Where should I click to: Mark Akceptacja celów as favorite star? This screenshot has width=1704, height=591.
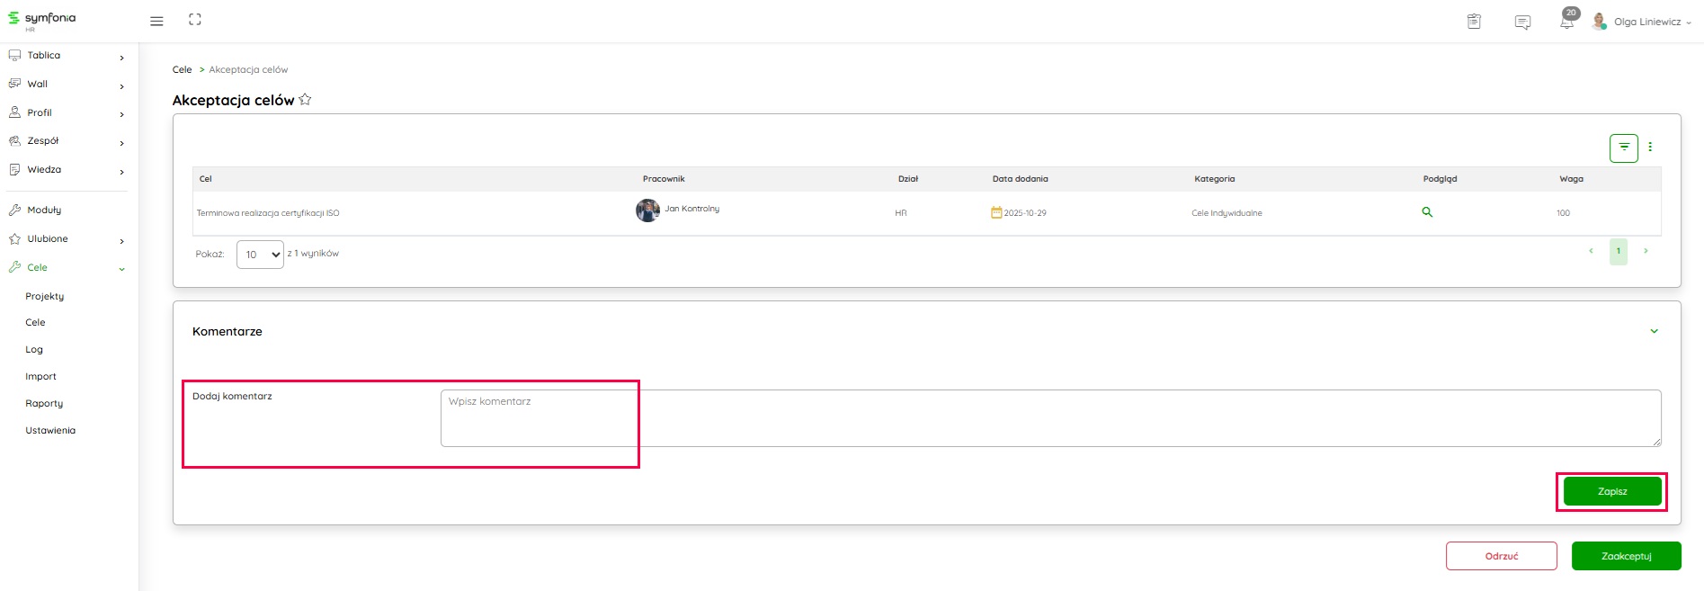coord(305,100)
